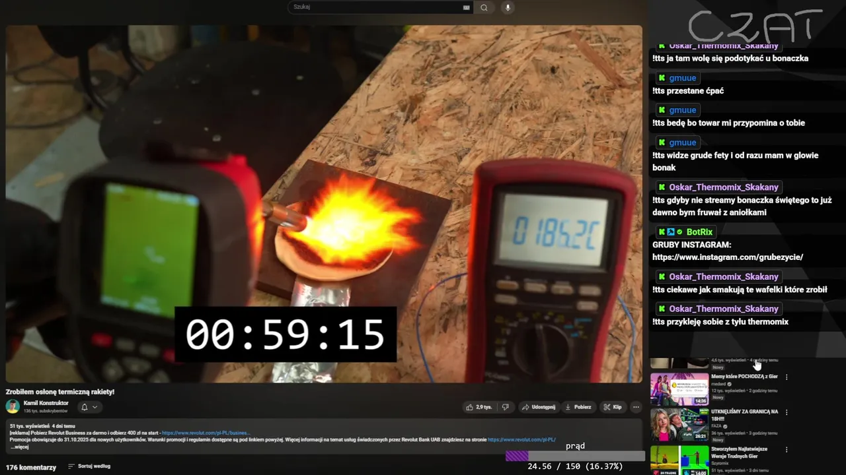Open options menu for UTKNĘLIŚMY ZA GRANICĄ video
The width and height of the screenshot is (846, 475).
point(787,412)
